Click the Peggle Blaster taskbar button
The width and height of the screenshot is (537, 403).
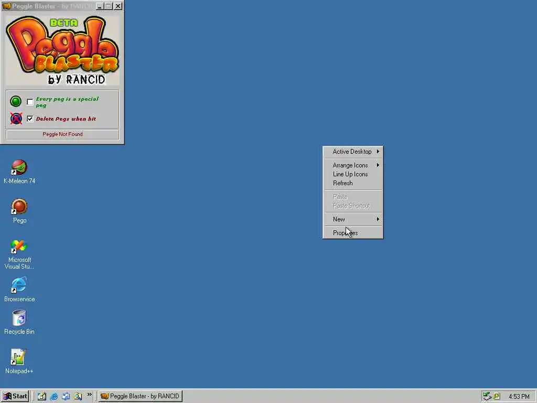[x=141, y=396]
